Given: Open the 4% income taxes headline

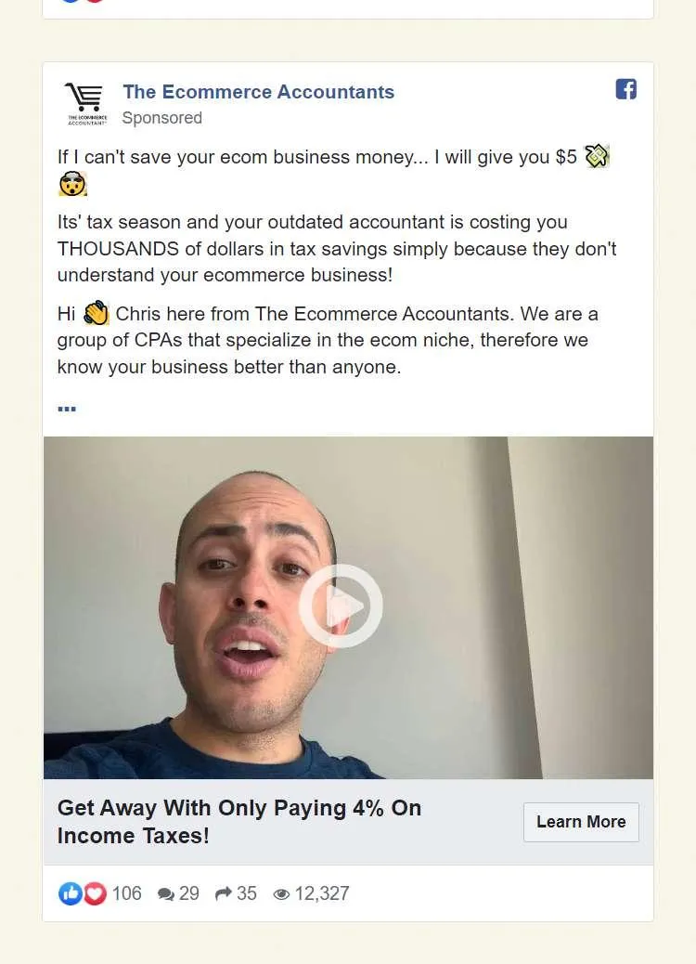Looking at the screenshot, I should click(x=239, y=821).
